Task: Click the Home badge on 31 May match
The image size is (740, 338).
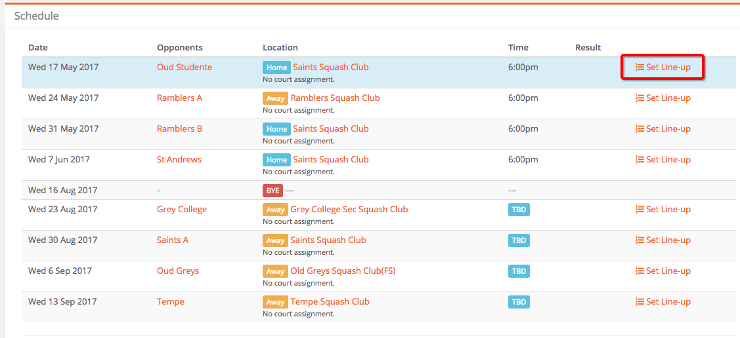Action: pyautogui.click(x=276, y=129)
